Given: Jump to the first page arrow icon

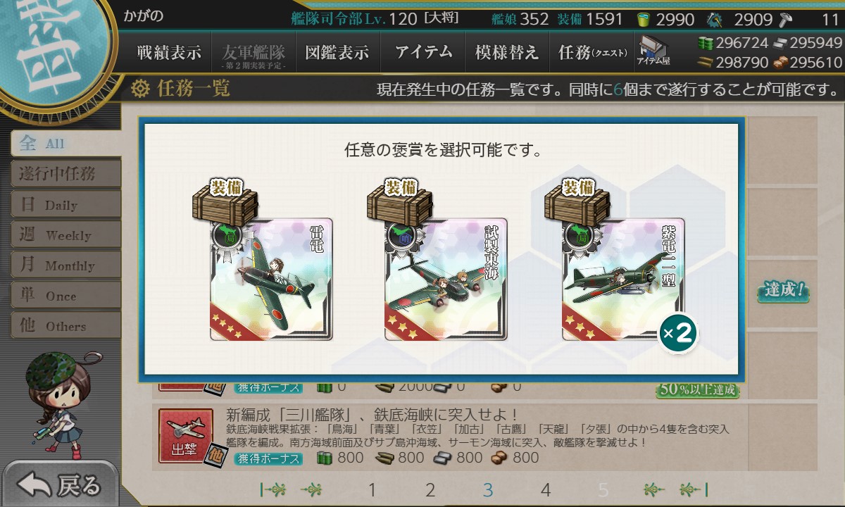Looking at the screenshot, I should (273, 490).
